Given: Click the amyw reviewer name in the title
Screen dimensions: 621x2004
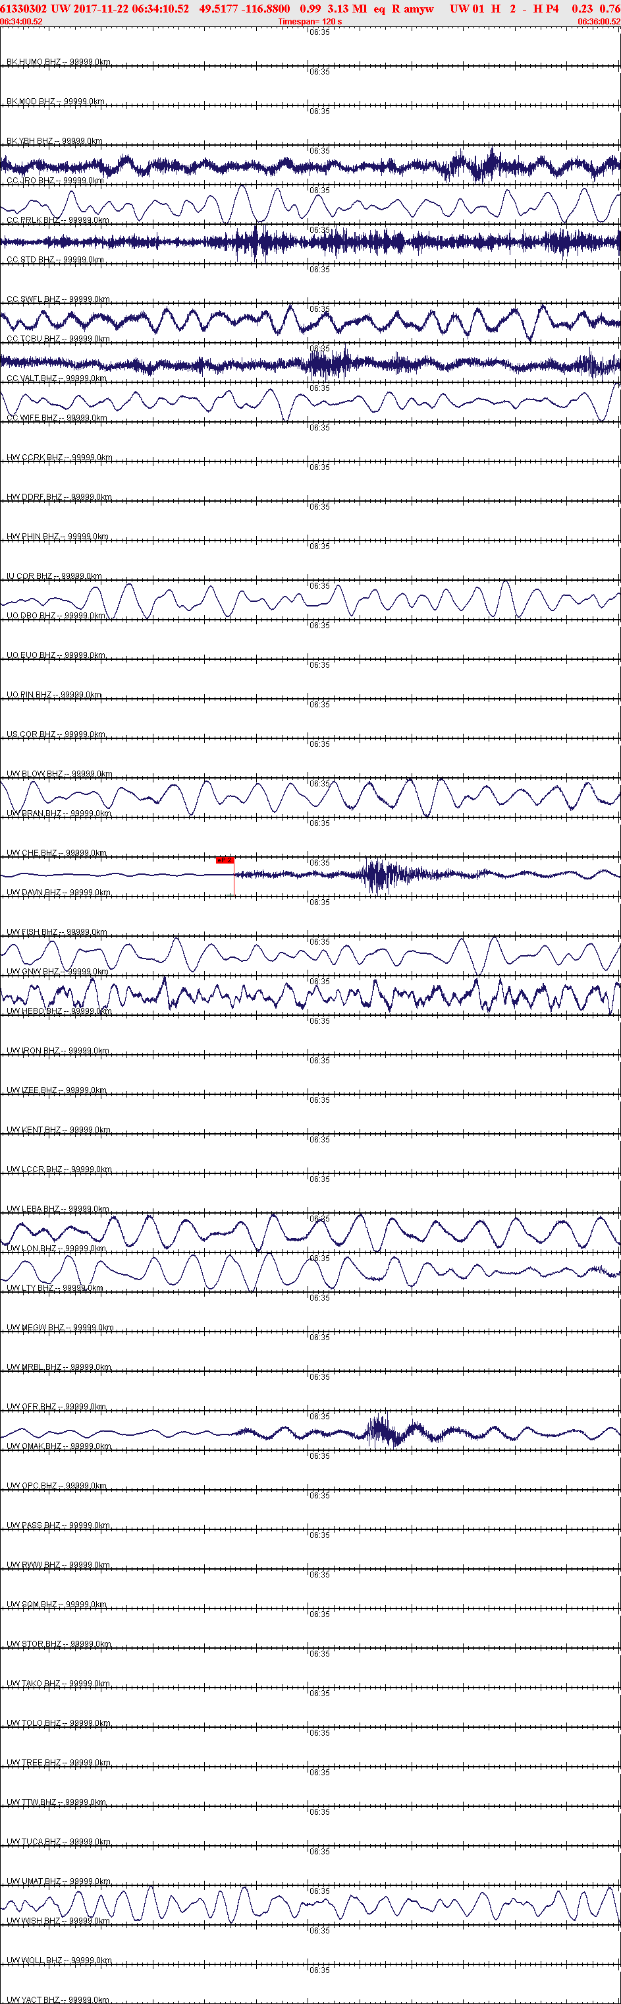Looking at the screenshot, I should tap(418, 9).
